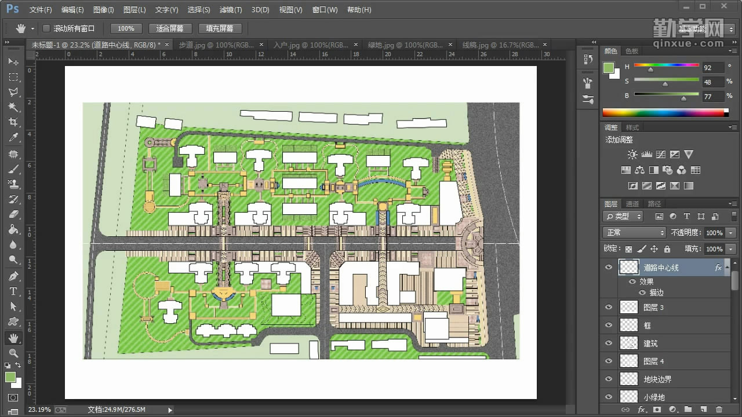The height and width of the screenshot is (417, 742).
Task: Select the Magic Wand tool
Action: [13, 107]
